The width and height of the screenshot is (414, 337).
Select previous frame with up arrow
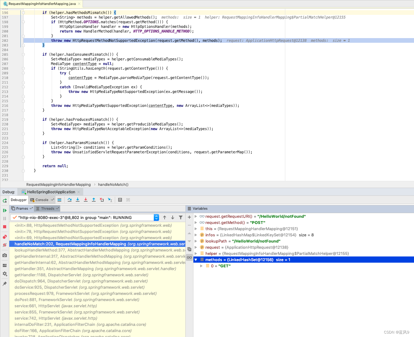165,217
